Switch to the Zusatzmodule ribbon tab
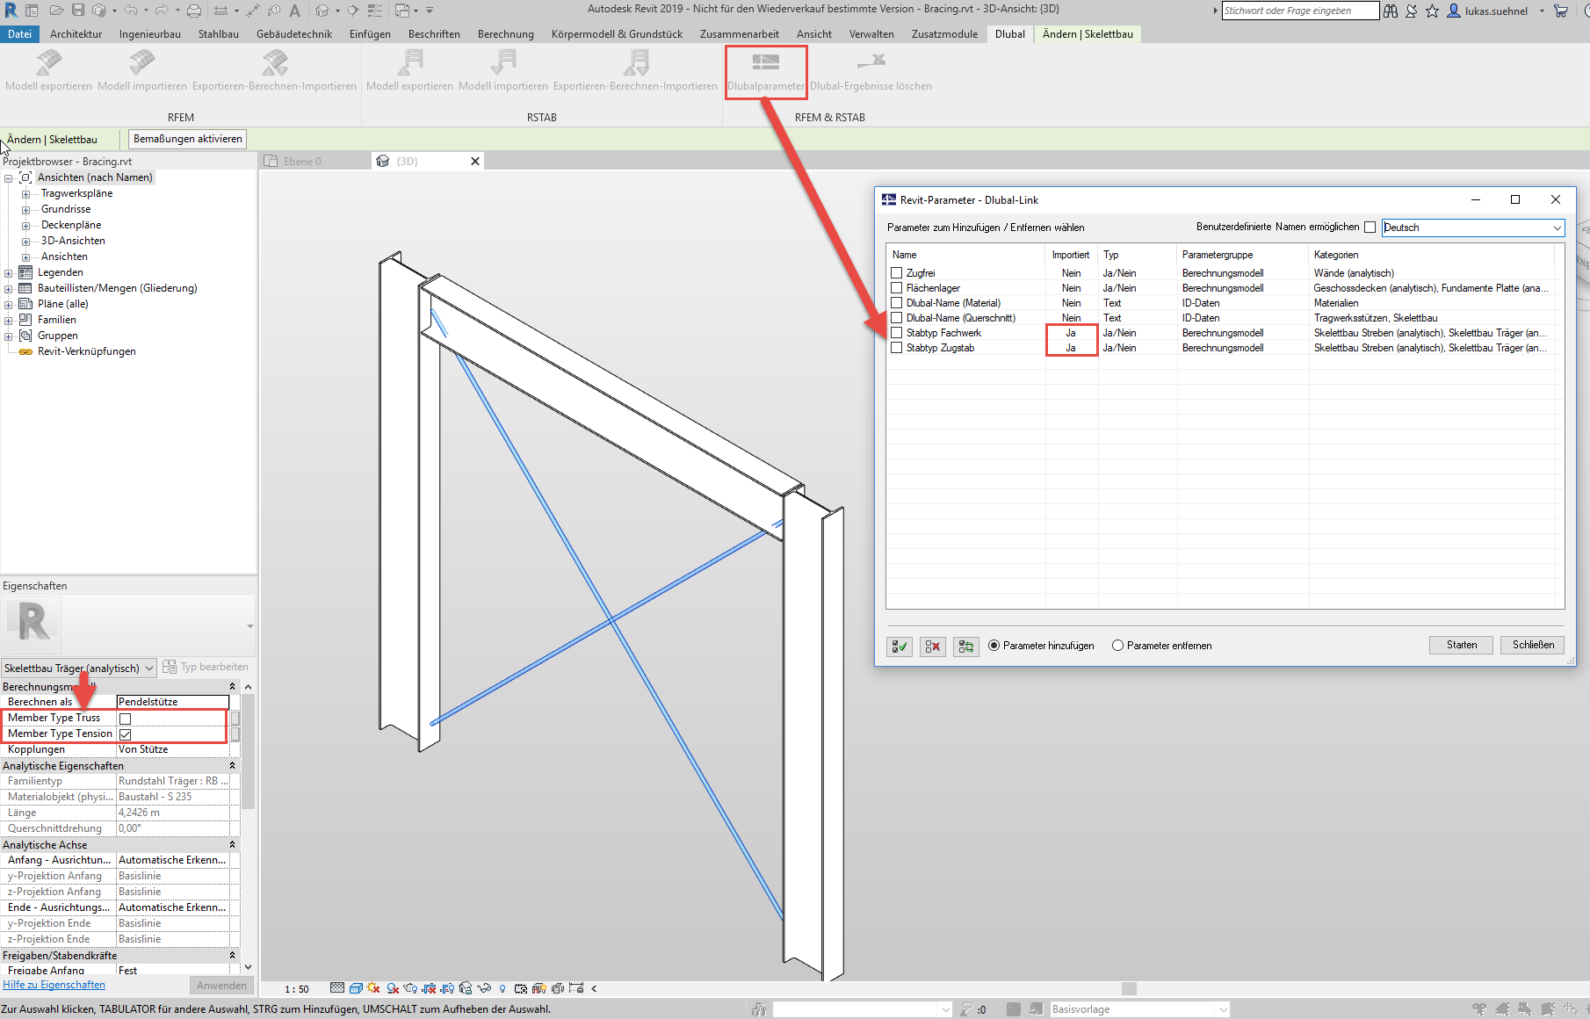The width and height of the screenshot is (1590, 1019). [x=944, y=34]
